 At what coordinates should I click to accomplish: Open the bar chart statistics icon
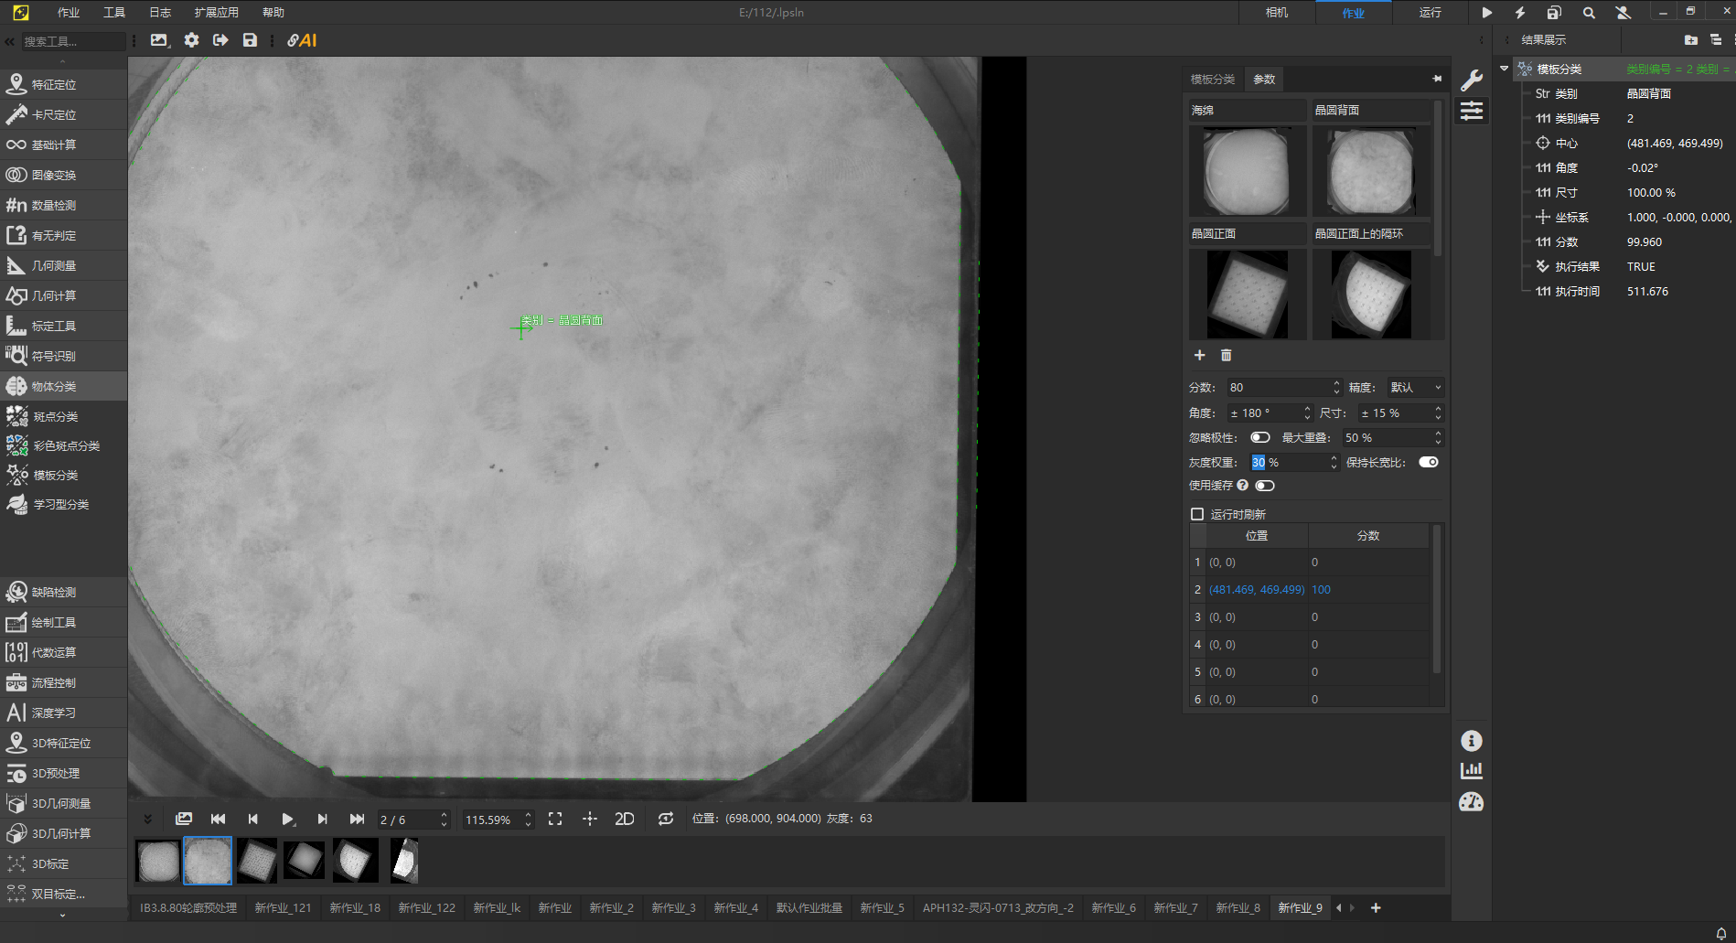click(x=1471, y=770)
